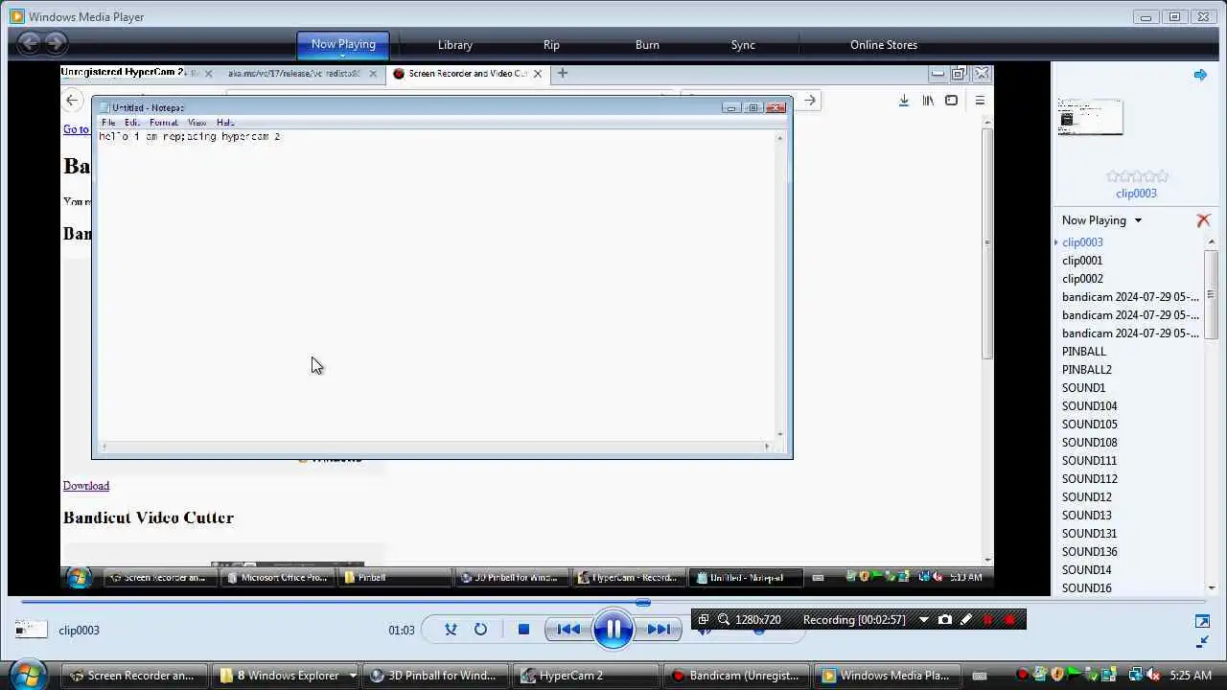Expand the arrow beneath Now Playing tab
This screenshot has height=690, width=1227.
click(x=343, y=56)
